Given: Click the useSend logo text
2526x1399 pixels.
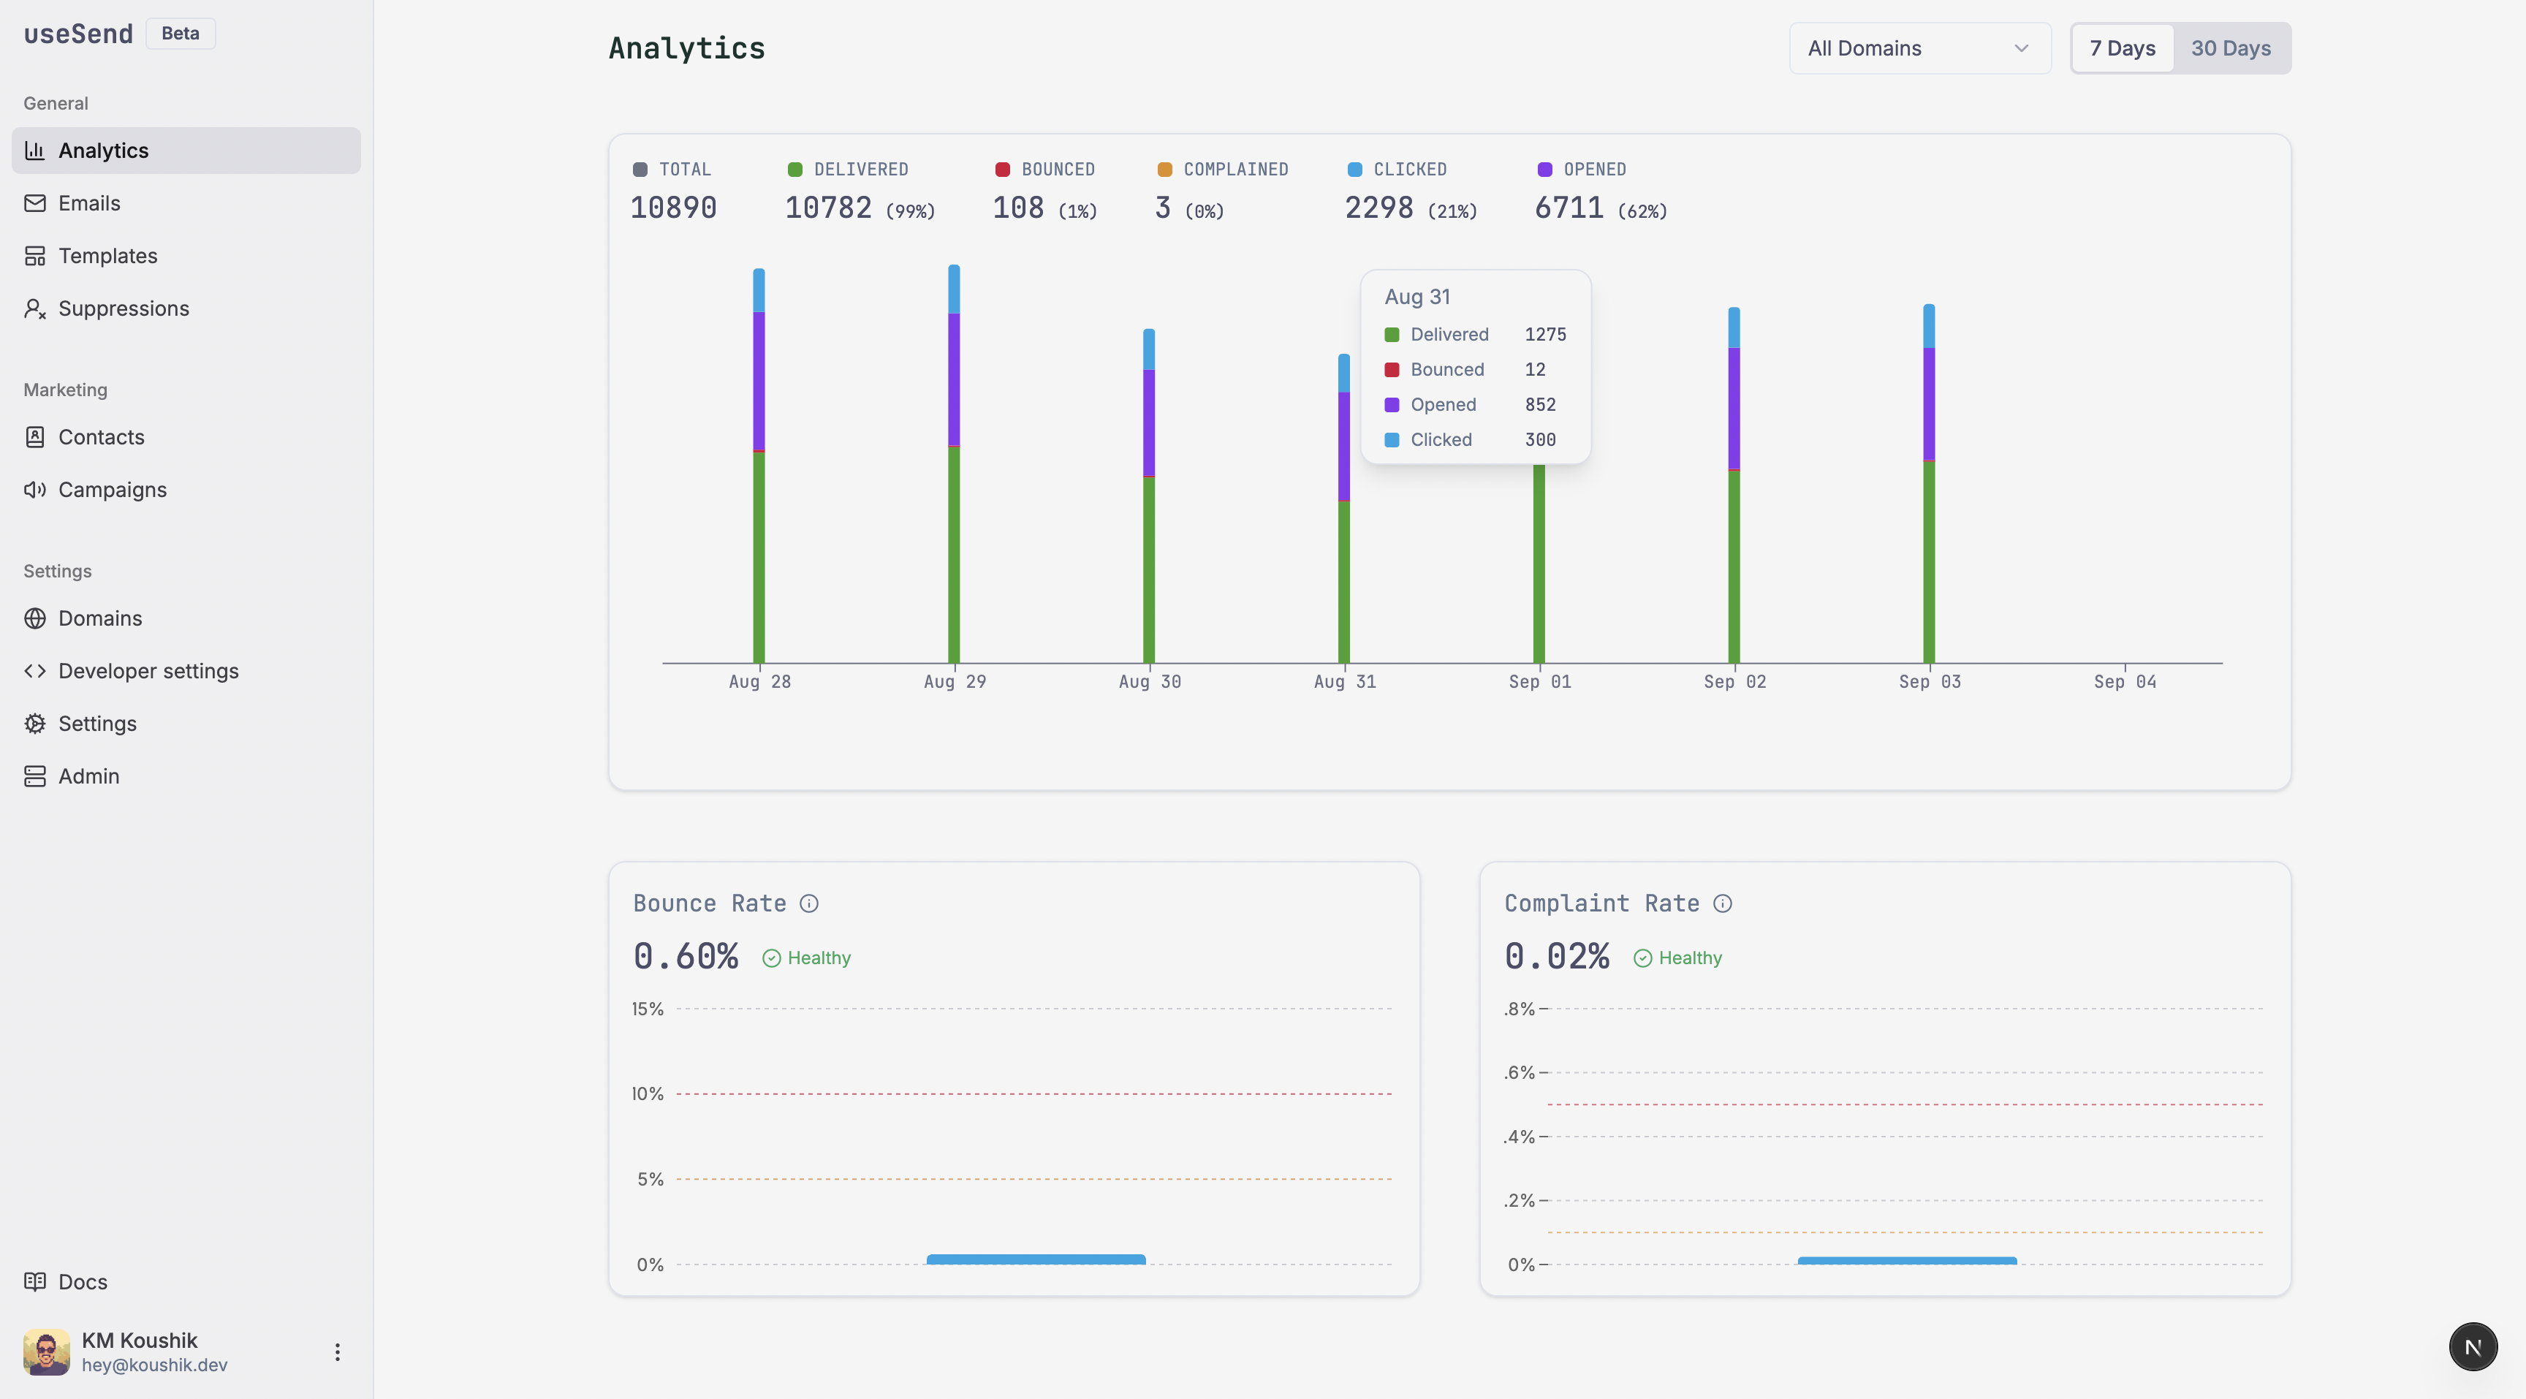Looking at the screenshot, I should (78, 34).
